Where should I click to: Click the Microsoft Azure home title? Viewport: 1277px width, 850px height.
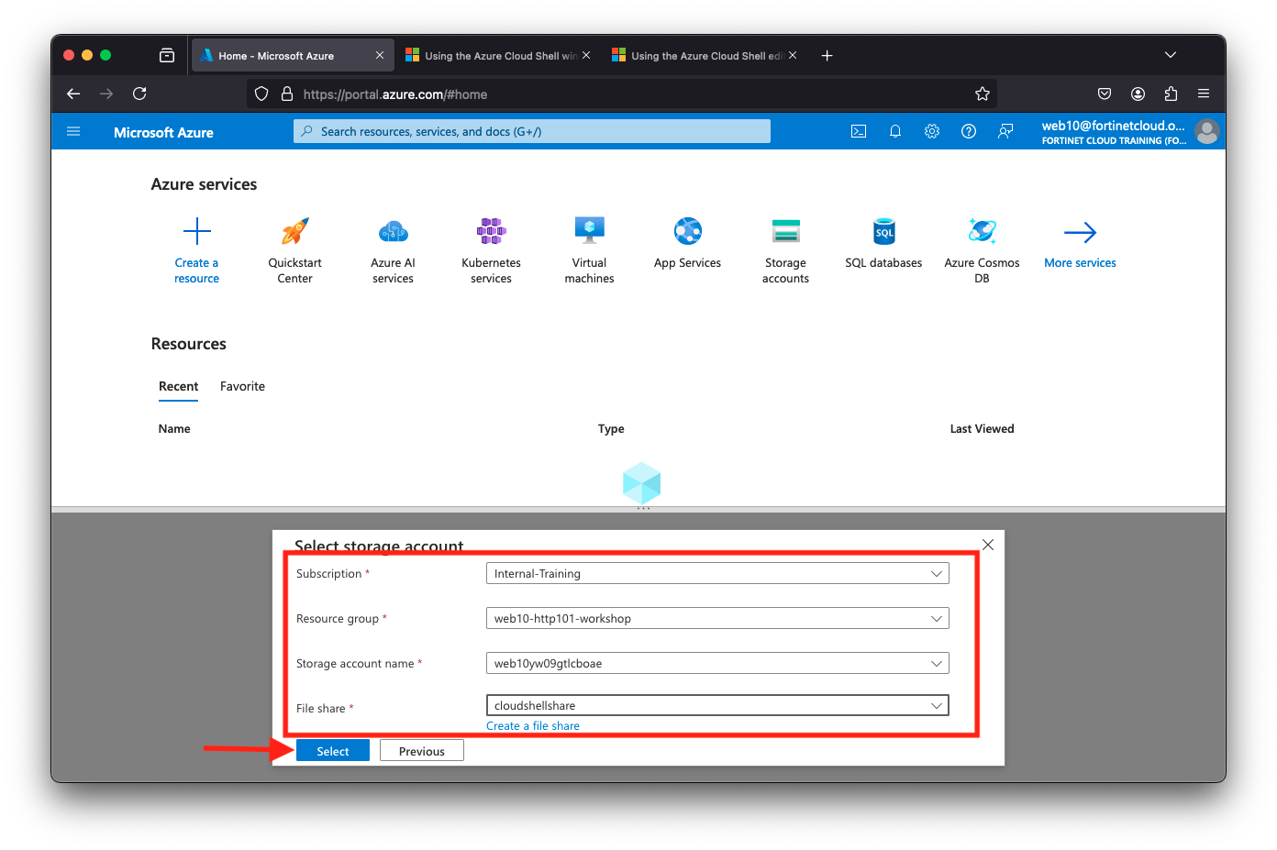163,132
